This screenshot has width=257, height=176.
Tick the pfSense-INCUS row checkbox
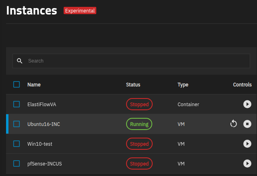click(17, 163)
